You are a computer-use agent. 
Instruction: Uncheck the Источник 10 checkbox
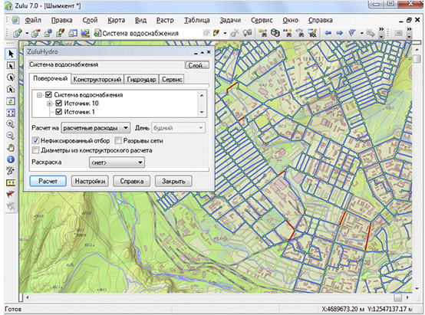[58, 103]
